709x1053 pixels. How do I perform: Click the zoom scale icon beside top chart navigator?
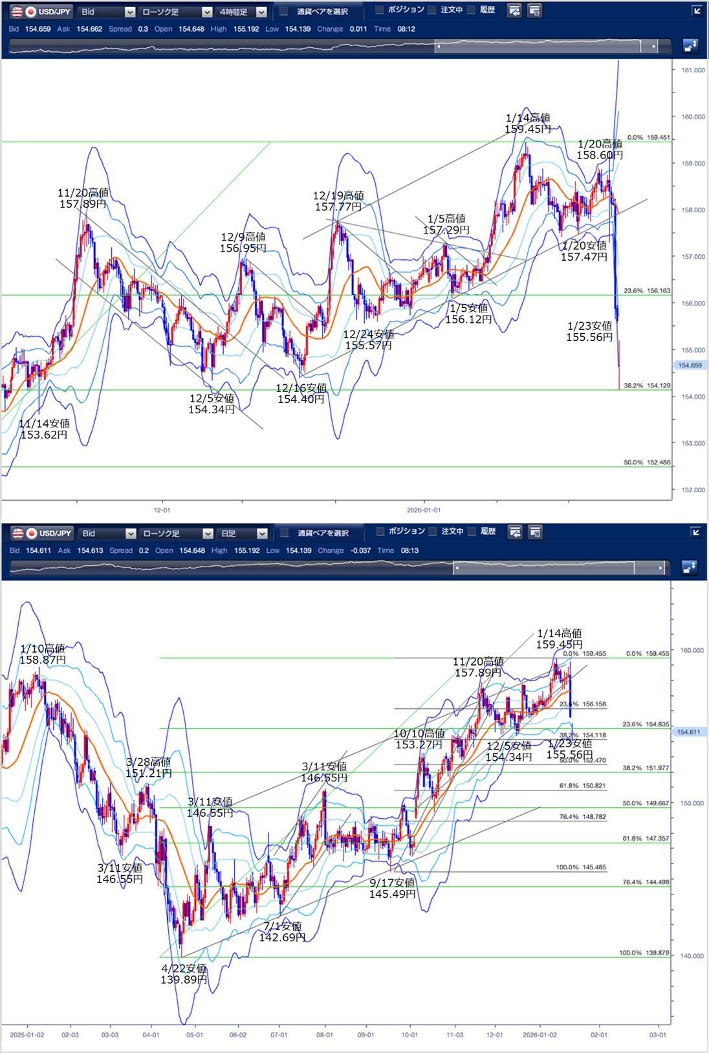click(x=690, y=46)
